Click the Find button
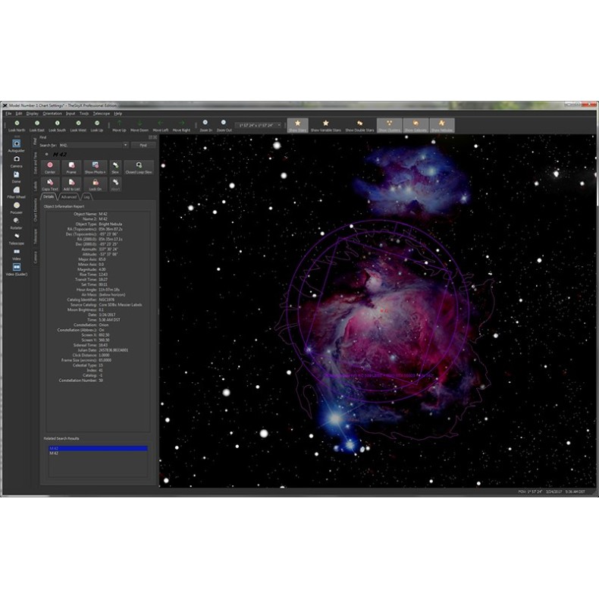599x599 pixels. pyautogui.click(x=142, y=145)
